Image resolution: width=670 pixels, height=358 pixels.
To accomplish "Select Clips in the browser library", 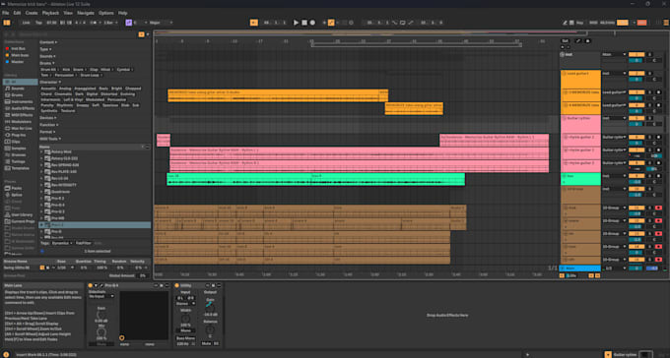I will coord(16,142).
